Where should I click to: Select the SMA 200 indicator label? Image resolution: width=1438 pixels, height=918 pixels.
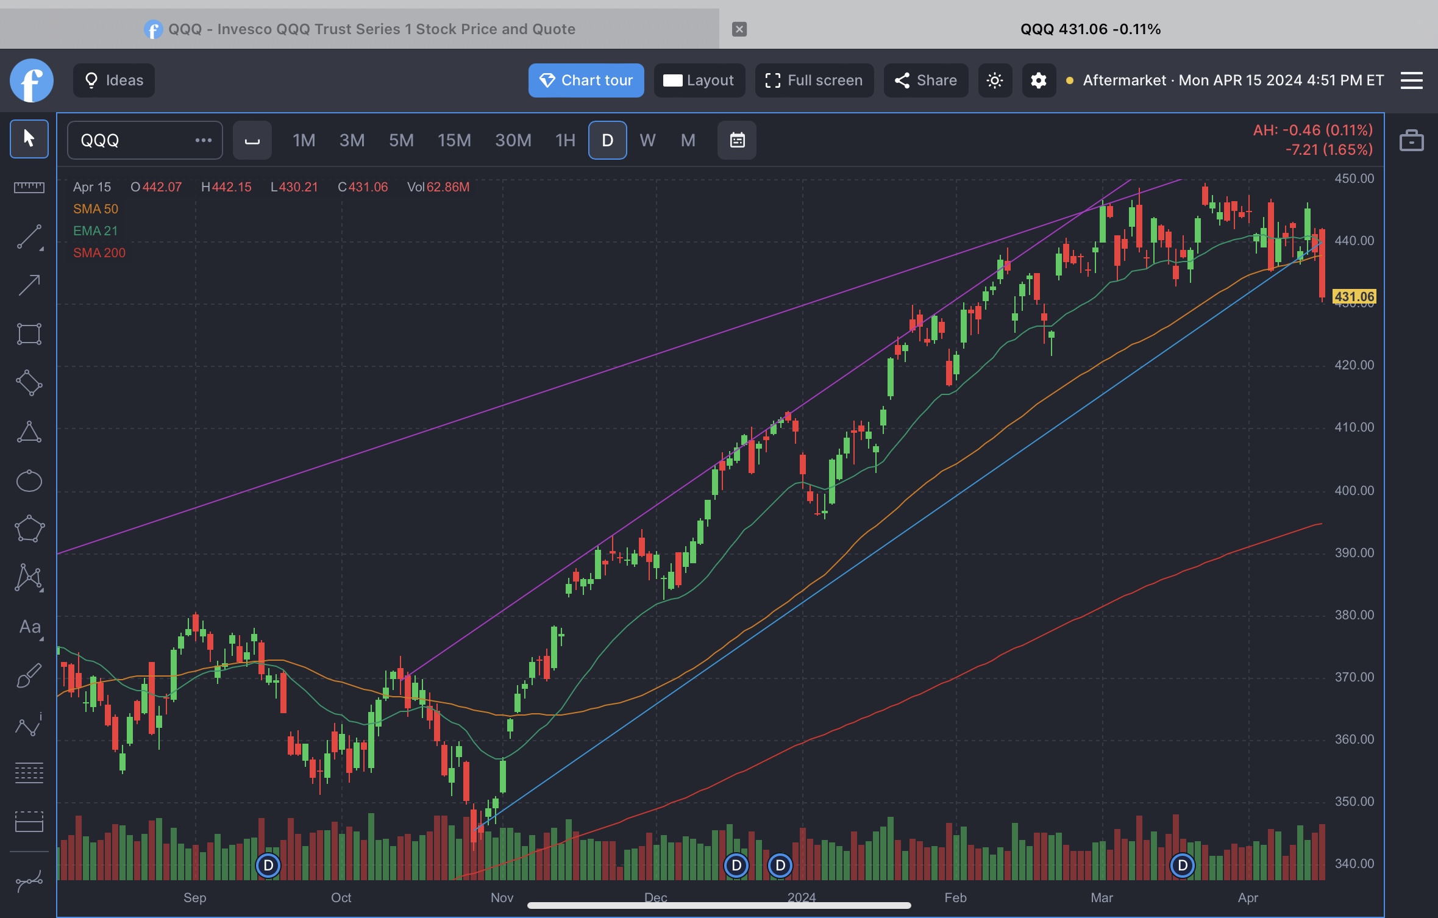(99, 253)
